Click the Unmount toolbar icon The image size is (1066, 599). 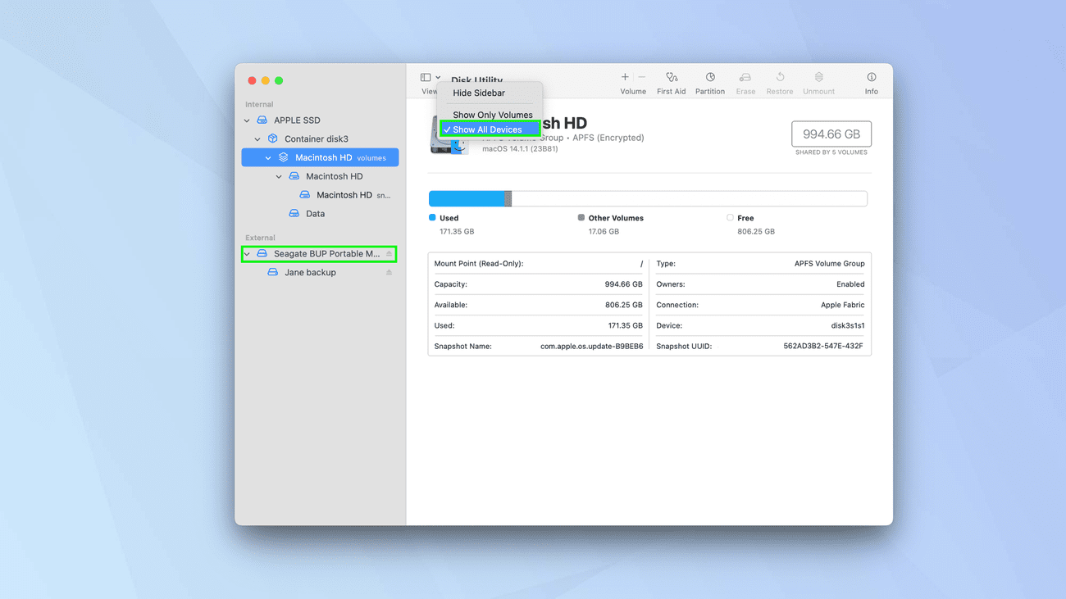click(x=818, y=78)
